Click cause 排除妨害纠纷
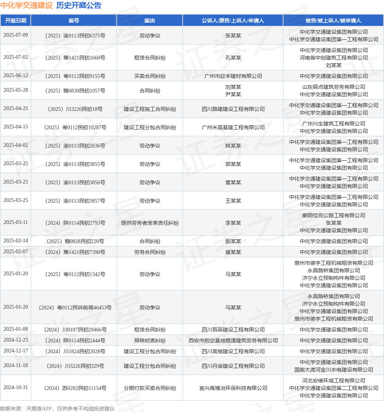The width and height of the screenshot is (384, 412). coord(150,341)
